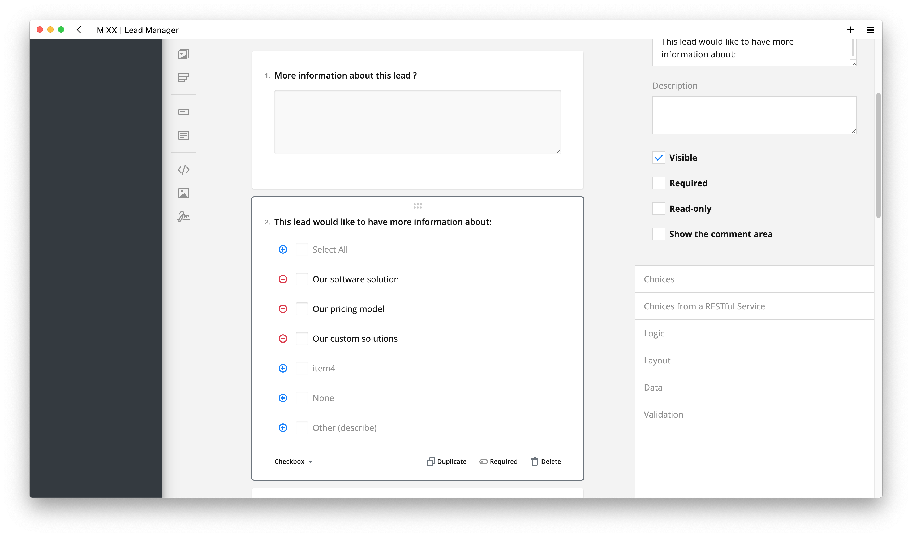Check the item4 checkbox
This screenshot has height=537, width=912.
(302, 368)
